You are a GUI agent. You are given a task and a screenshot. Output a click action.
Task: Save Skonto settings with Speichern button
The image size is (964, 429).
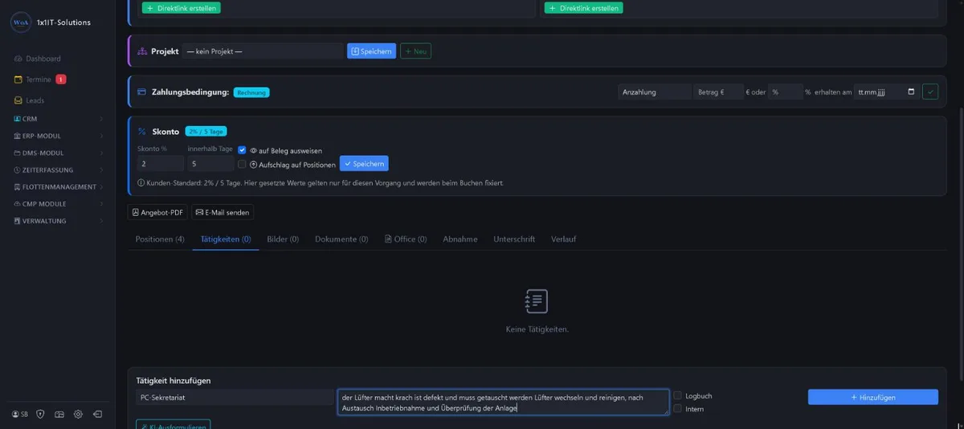[x=364, y=164]
